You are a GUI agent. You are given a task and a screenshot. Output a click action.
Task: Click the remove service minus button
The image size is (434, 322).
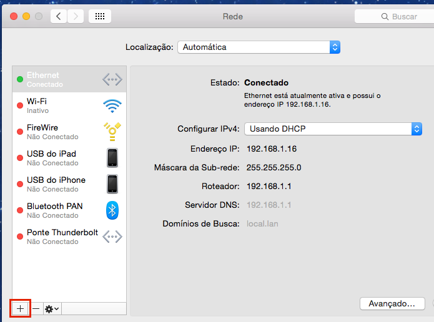pyautogui.click(x=36, y=308)
